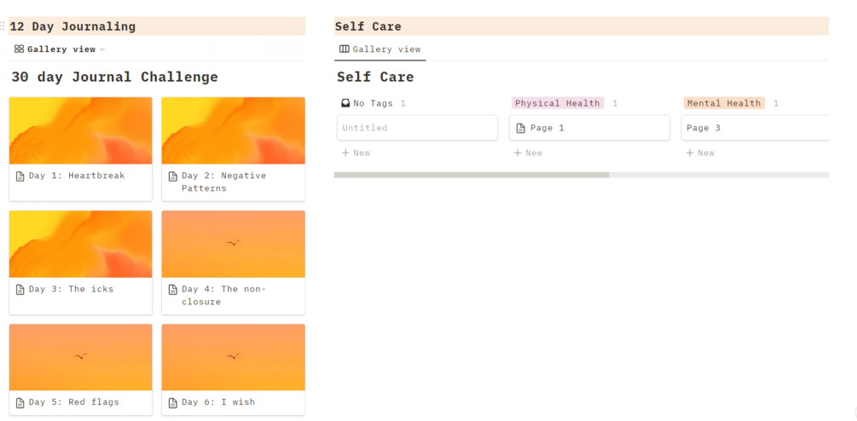Click the horizontal scrollbar under the Self Care board
The width and height of the screenshot is (857, 421).
(x=471, y=175)
